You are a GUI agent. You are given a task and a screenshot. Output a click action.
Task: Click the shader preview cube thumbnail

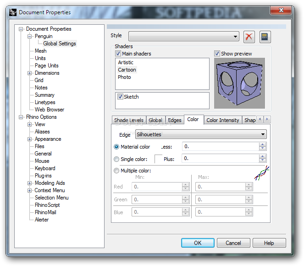click(239, 83)
